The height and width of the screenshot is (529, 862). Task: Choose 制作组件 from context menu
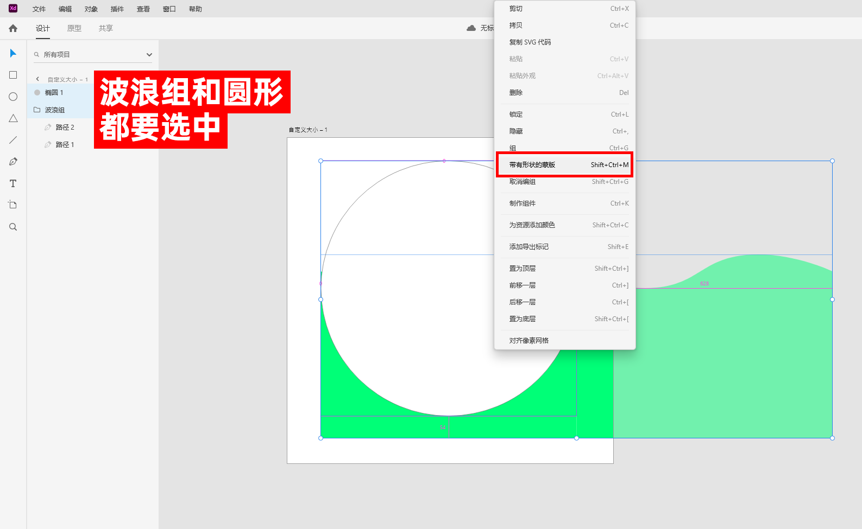click(x=565, y=203)
